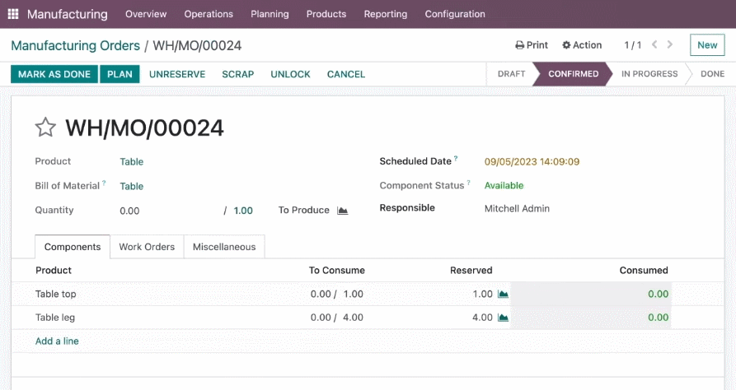Viewport: 736px width, 390px height.
Task: Click Add a line link
Action: pos(57,341)
